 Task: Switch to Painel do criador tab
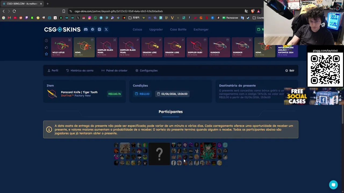click(114, 70)
